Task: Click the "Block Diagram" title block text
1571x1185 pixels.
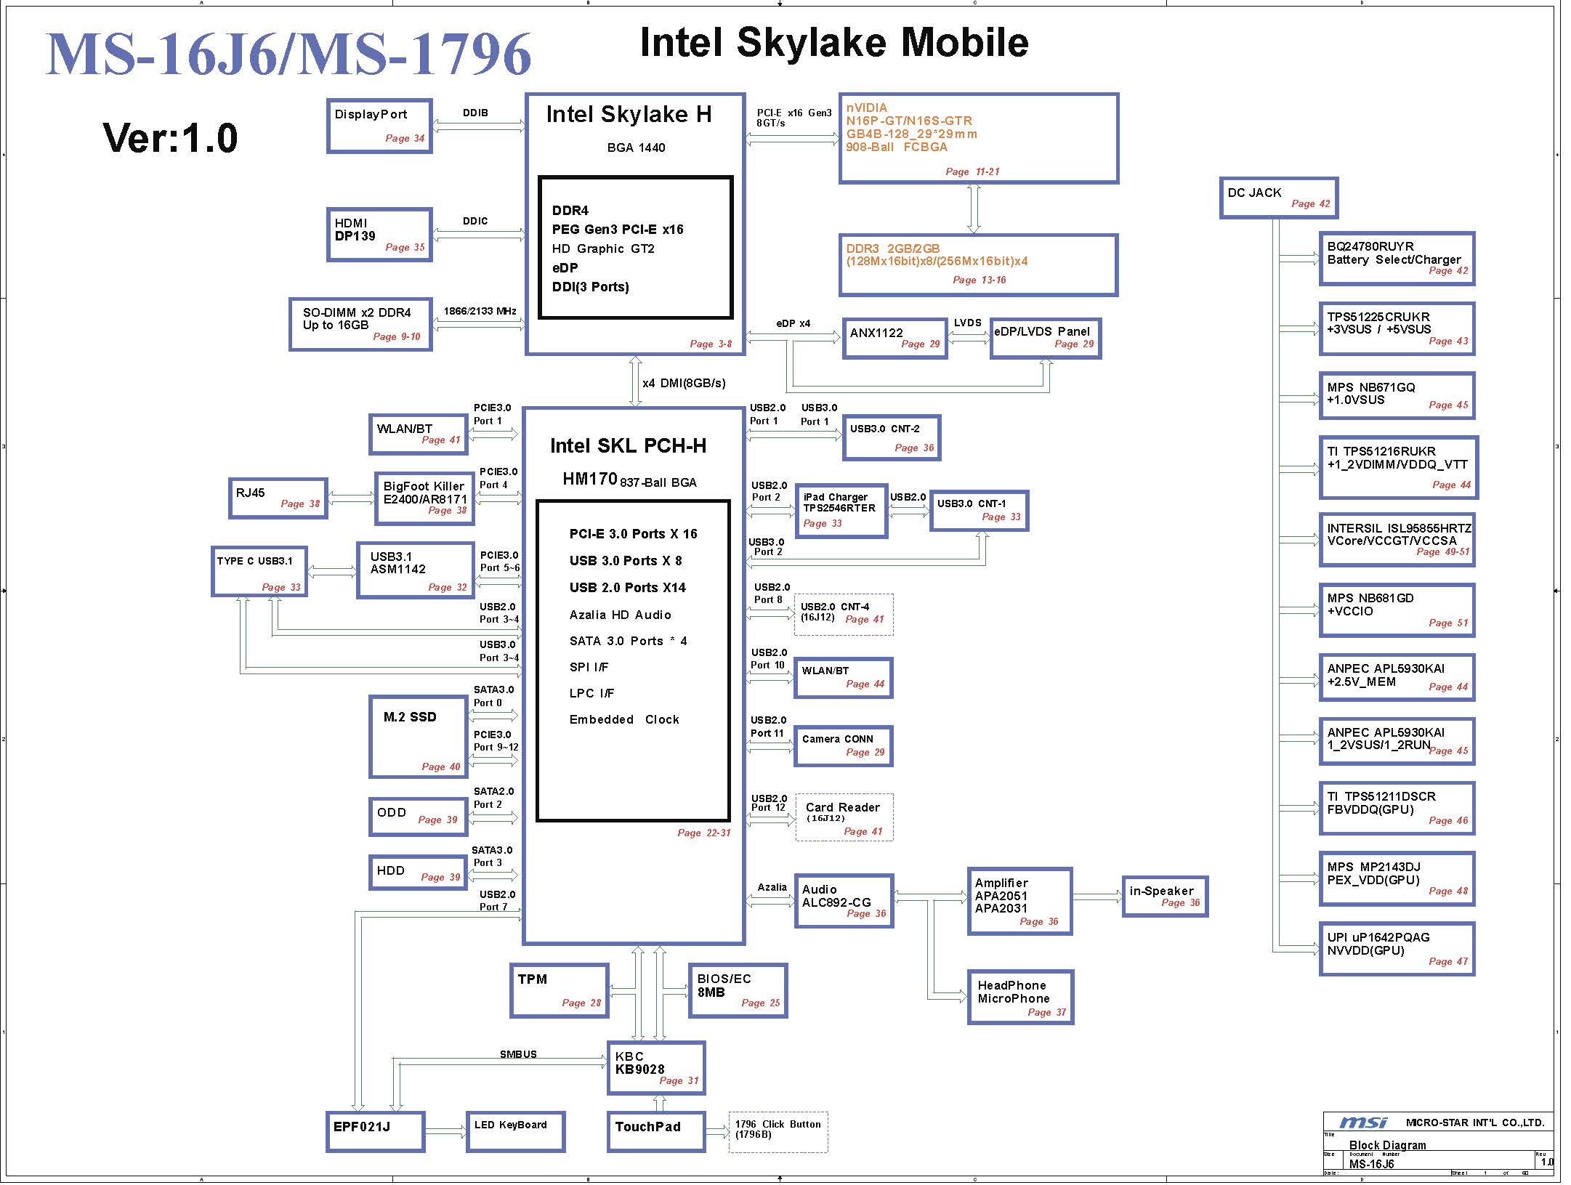Action: [1387, 1145]
